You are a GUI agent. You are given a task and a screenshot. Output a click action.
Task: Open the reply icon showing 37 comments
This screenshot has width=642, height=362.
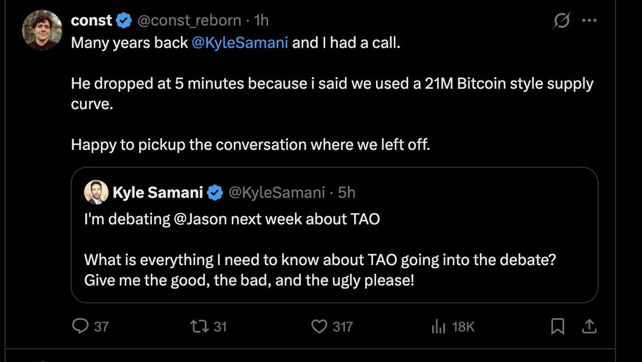click(80, 326)
